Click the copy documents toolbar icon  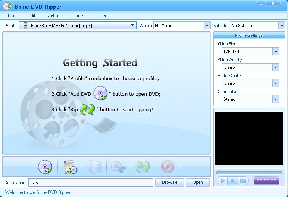[x=94, y=167]
